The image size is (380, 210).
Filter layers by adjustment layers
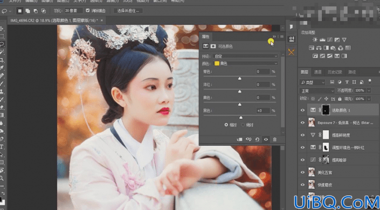click(x=340, y=82)
